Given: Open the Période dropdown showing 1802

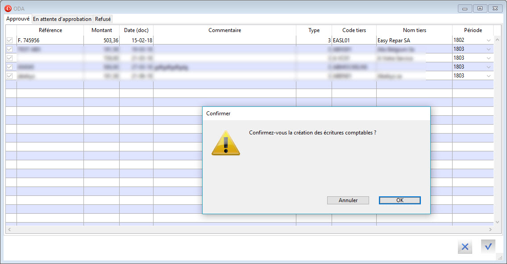Looking at the screenshot, I should pos(488,40).
